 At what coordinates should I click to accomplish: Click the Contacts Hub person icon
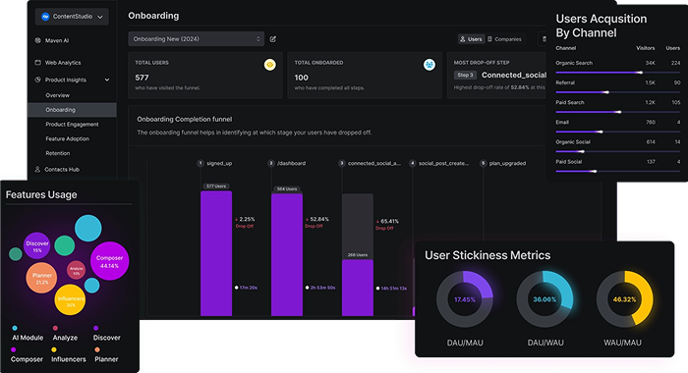click(x=37, y=169)
